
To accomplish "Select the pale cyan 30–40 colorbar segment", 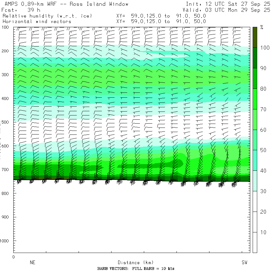I will pos(255,181).
